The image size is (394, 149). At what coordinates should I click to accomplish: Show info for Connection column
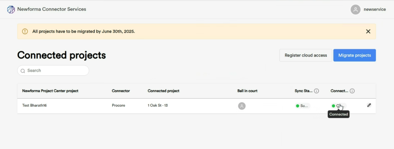click(x=352, y=91)
